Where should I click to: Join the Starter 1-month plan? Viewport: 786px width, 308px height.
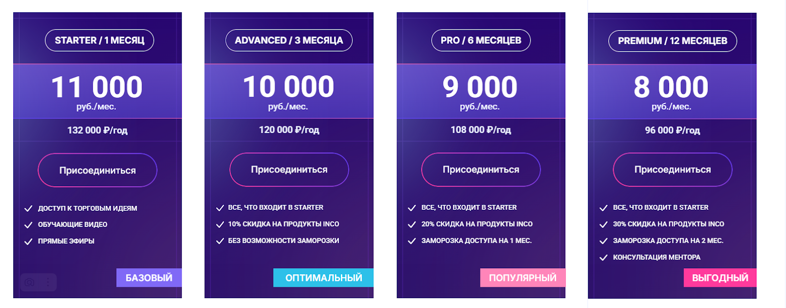(97, 170)
